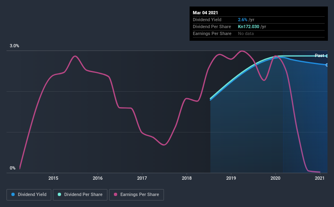Click the Kn172.030 dividend per share value
334x207 pixels.
click(249, 26)
